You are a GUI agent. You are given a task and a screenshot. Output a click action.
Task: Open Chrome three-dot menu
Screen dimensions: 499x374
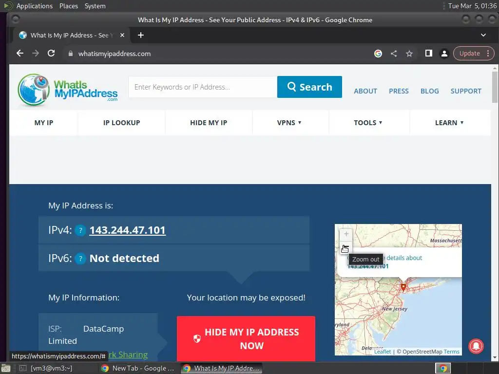(488, 54)
